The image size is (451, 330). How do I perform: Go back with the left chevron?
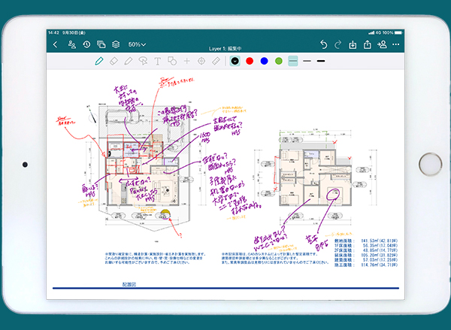pyautogui.click(x=56, y=45)
